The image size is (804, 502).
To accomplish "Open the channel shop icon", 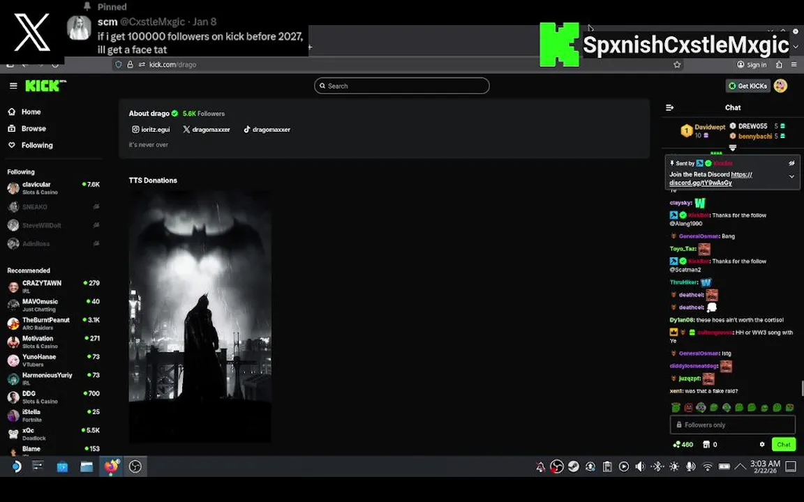I will [x=706, y=445].
